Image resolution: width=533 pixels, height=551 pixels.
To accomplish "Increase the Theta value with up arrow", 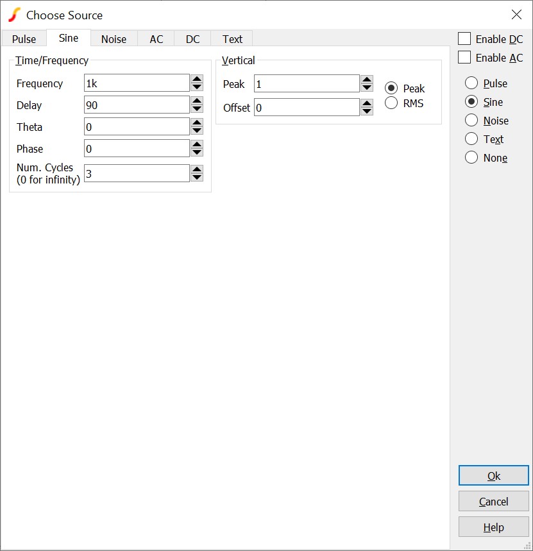I will coord(197,123).
